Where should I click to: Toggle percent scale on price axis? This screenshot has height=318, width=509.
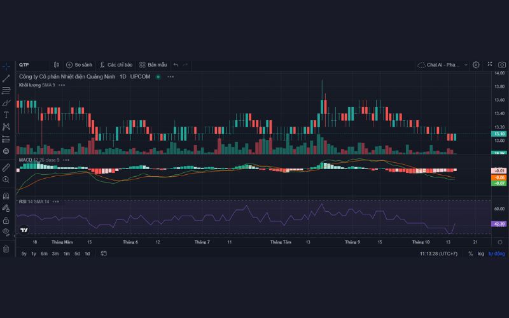470,254
